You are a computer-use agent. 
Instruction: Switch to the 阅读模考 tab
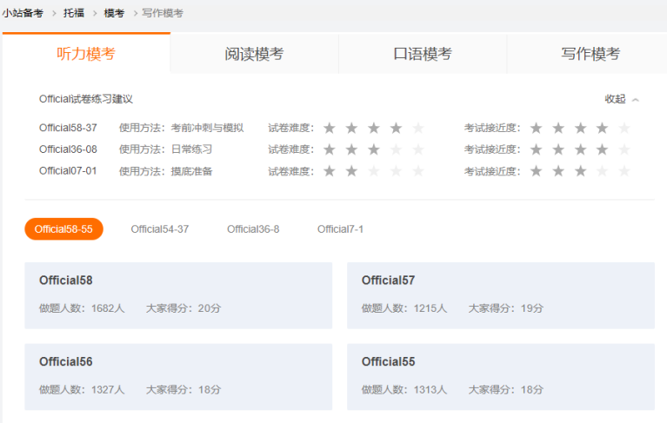click(255, 54)
